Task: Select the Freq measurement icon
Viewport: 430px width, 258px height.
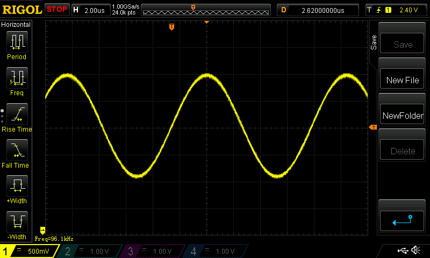Action: coord(17,78)
